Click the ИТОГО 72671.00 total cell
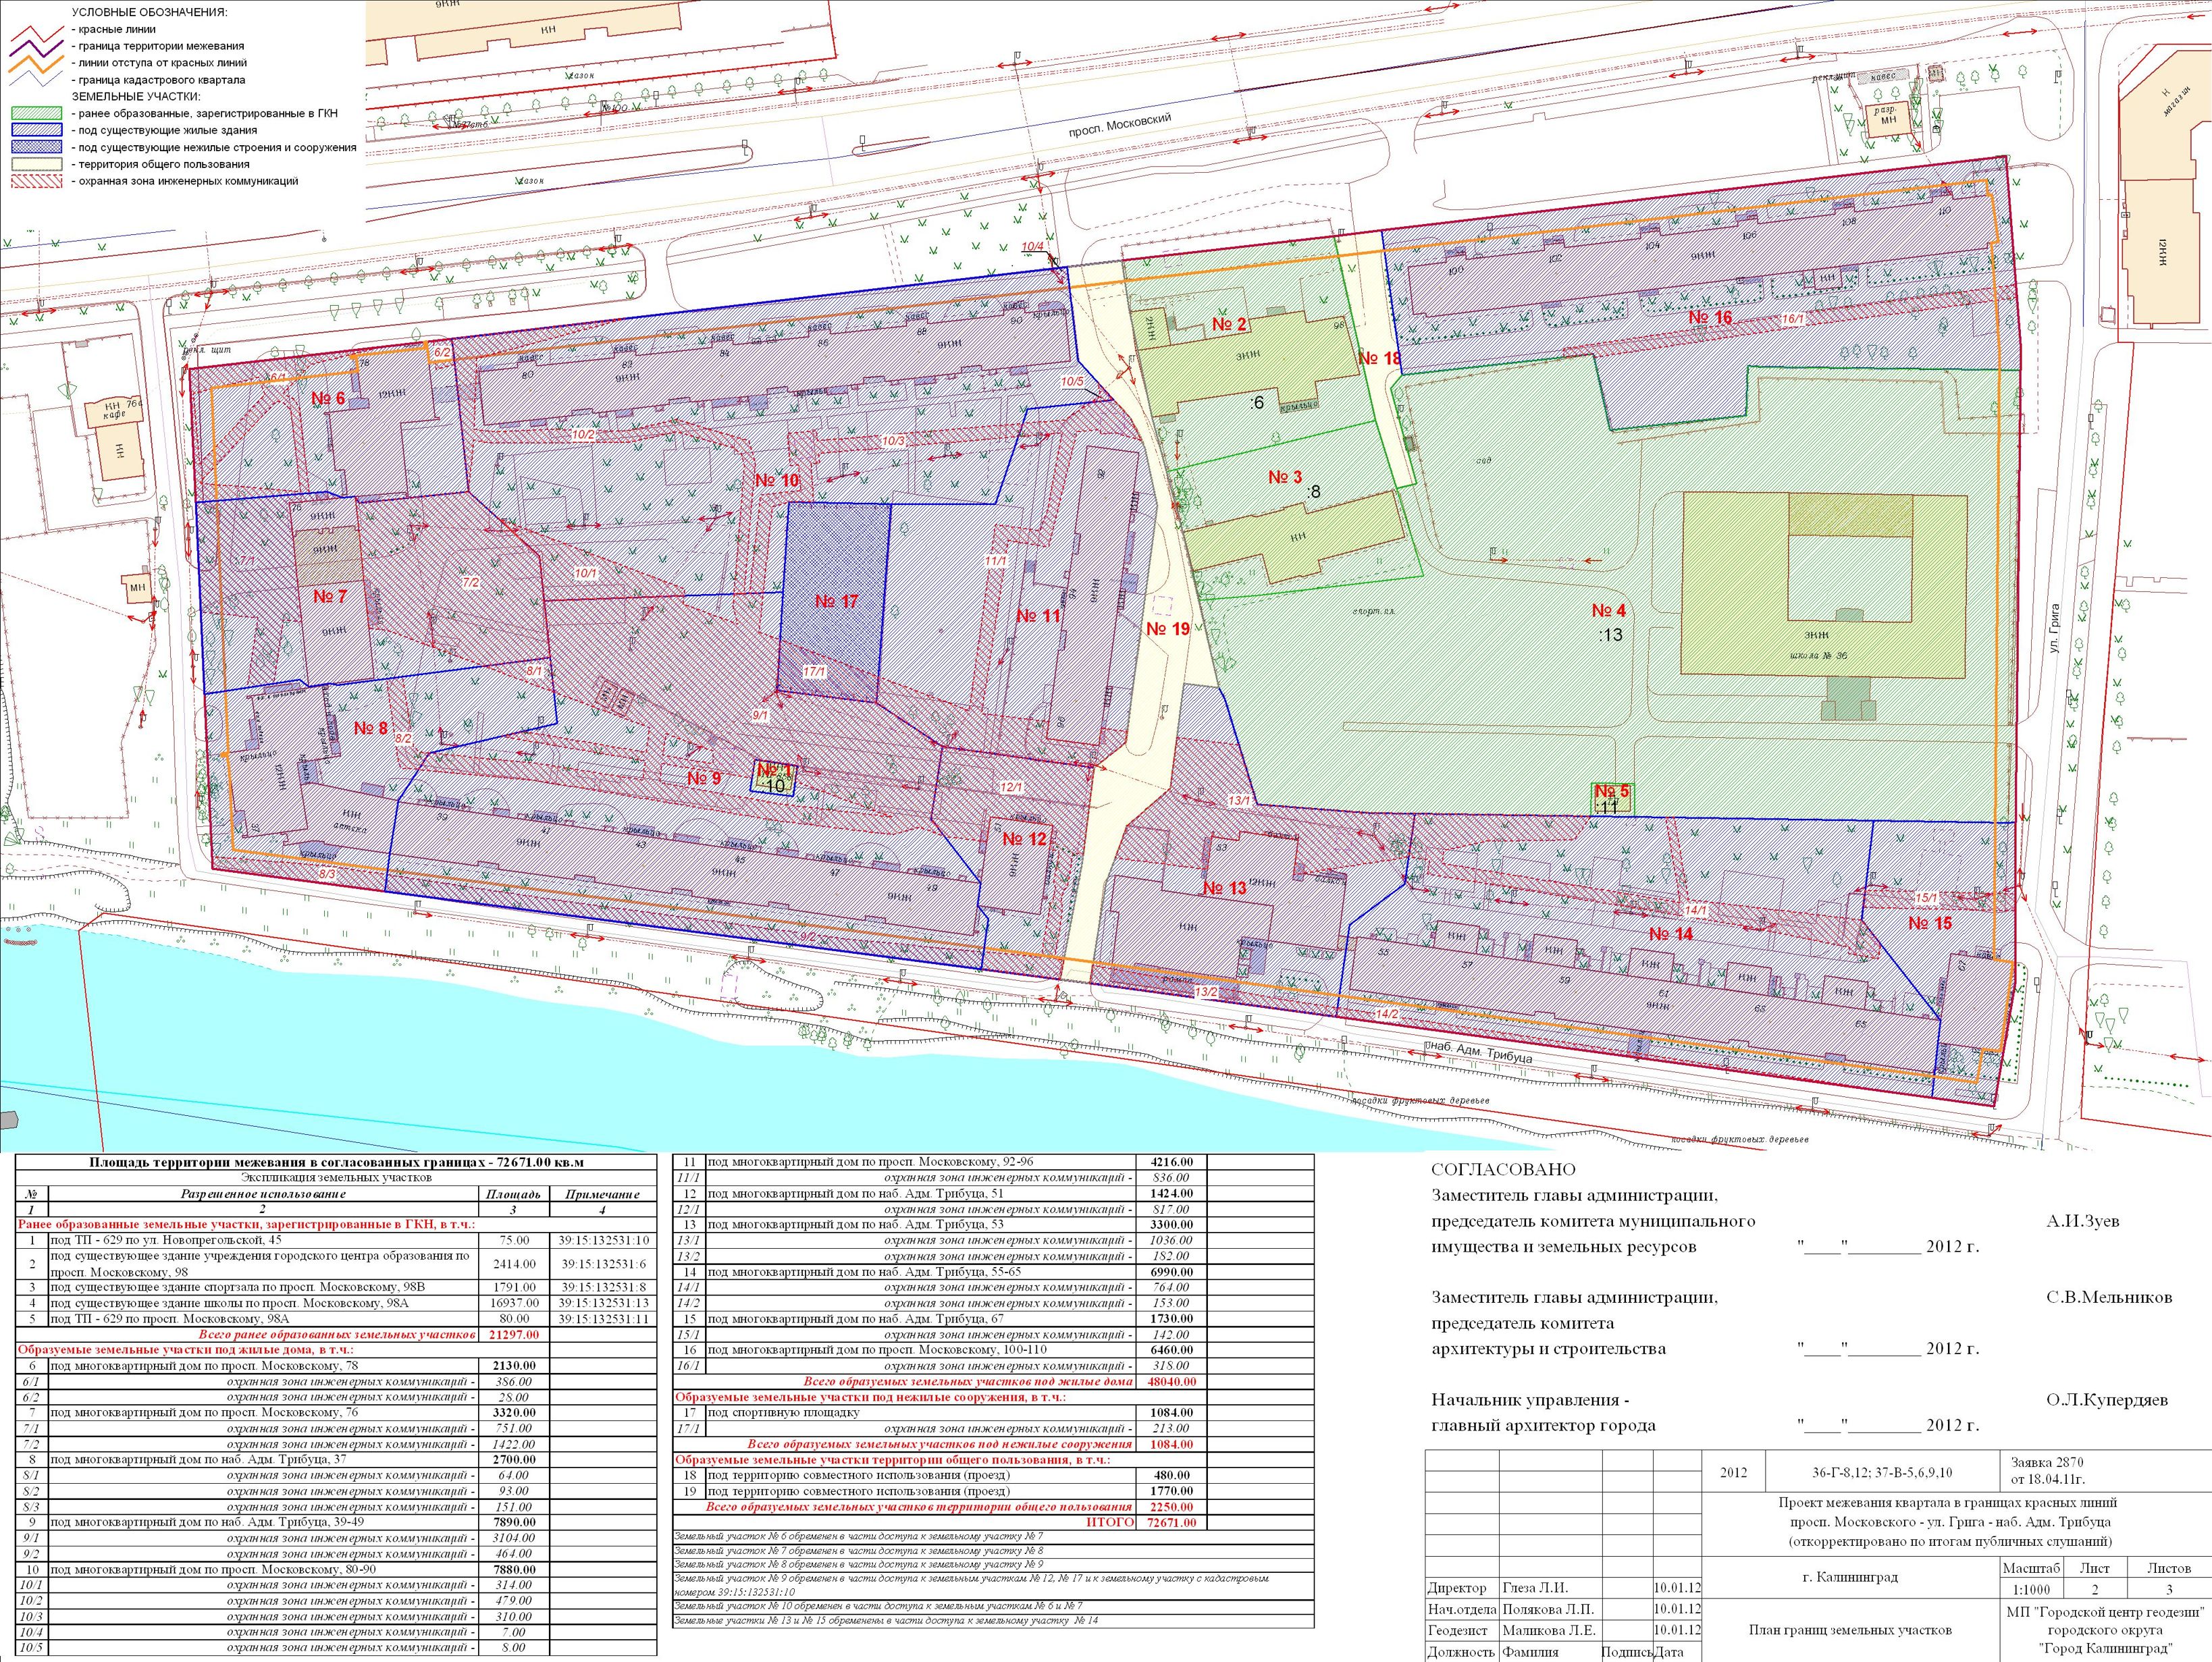The height and width of the screenshot is (1662, 2212). click(1172, 1522)
